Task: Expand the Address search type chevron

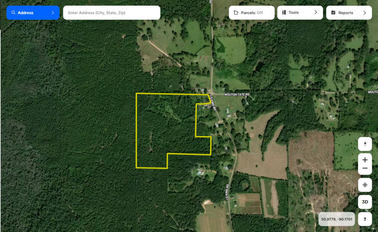Action: 53,13
